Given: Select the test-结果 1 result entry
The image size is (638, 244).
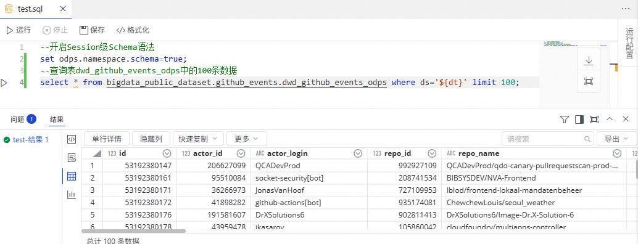Looking at the screenshot, I should click(x=27, y=140).
